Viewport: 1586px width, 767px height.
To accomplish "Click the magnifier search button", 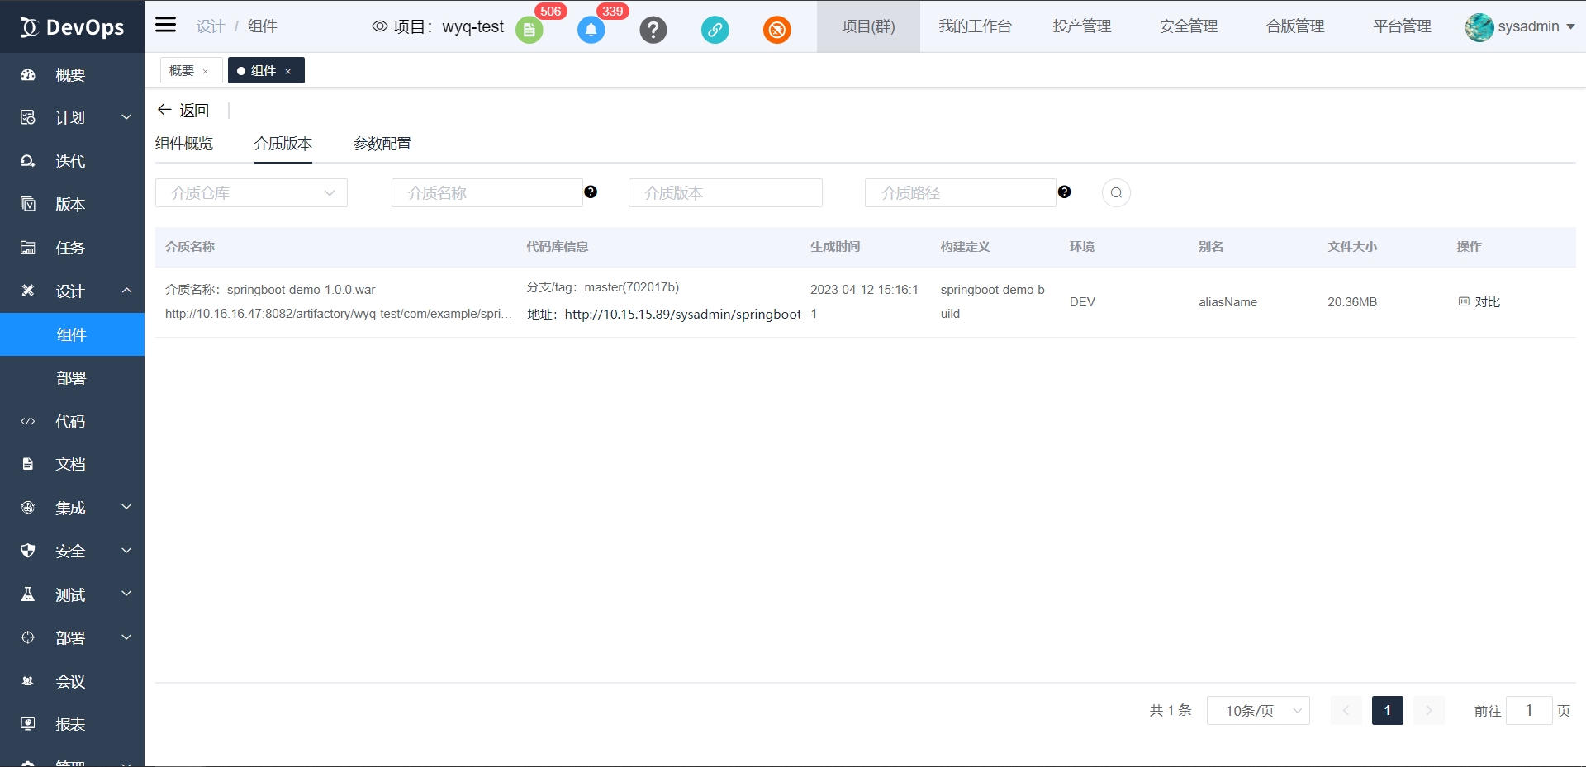I will point(1116,193).
